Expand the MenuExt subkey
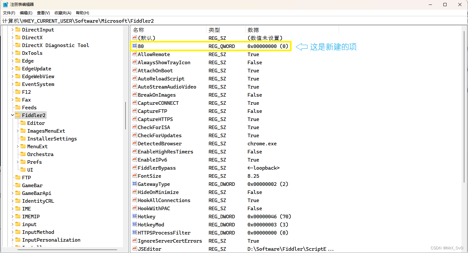468x253 pixels. [x=18, y=146]
